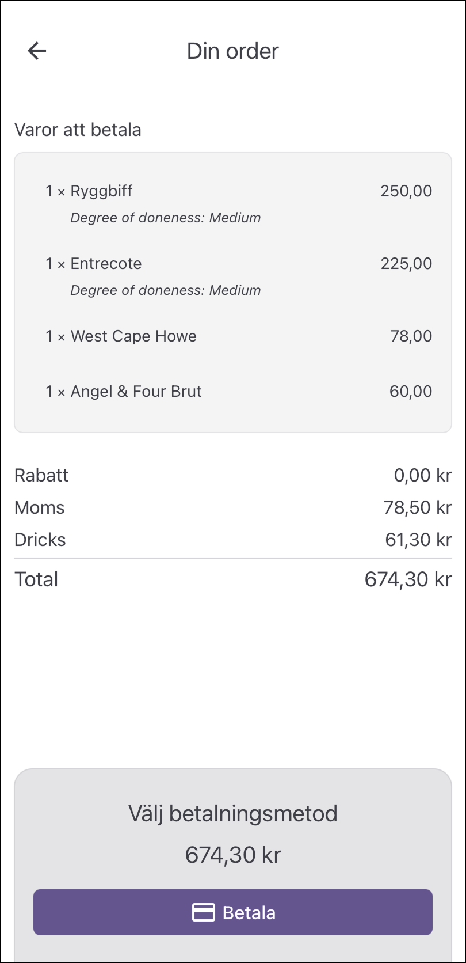
Task: Tap the Välj betalningsmetod heading
Action: [x=233, y=814]
